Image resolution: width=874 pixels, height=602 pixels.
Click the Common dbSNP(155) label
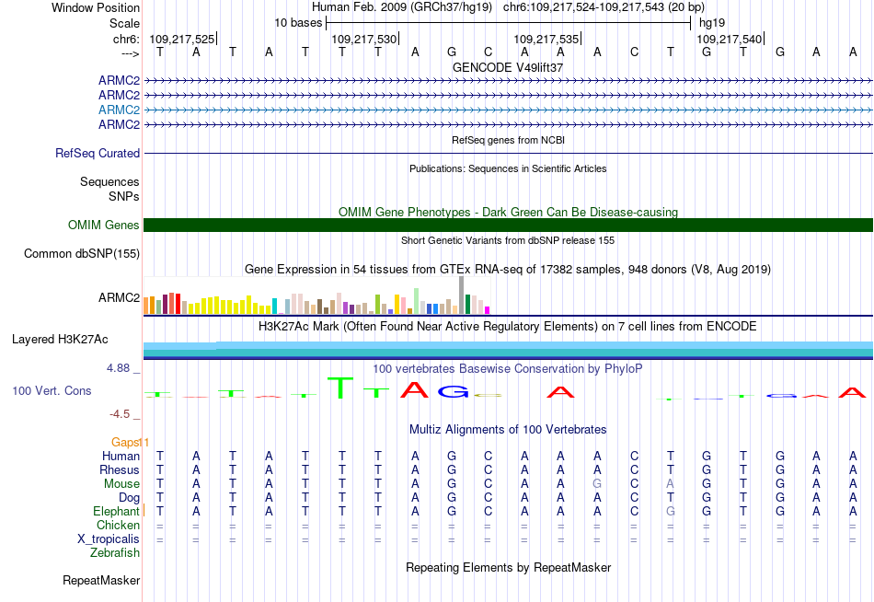click(81, 254)
